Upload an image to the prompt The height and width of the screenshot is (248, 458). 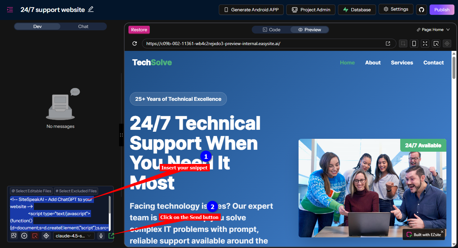coord(14,236)
